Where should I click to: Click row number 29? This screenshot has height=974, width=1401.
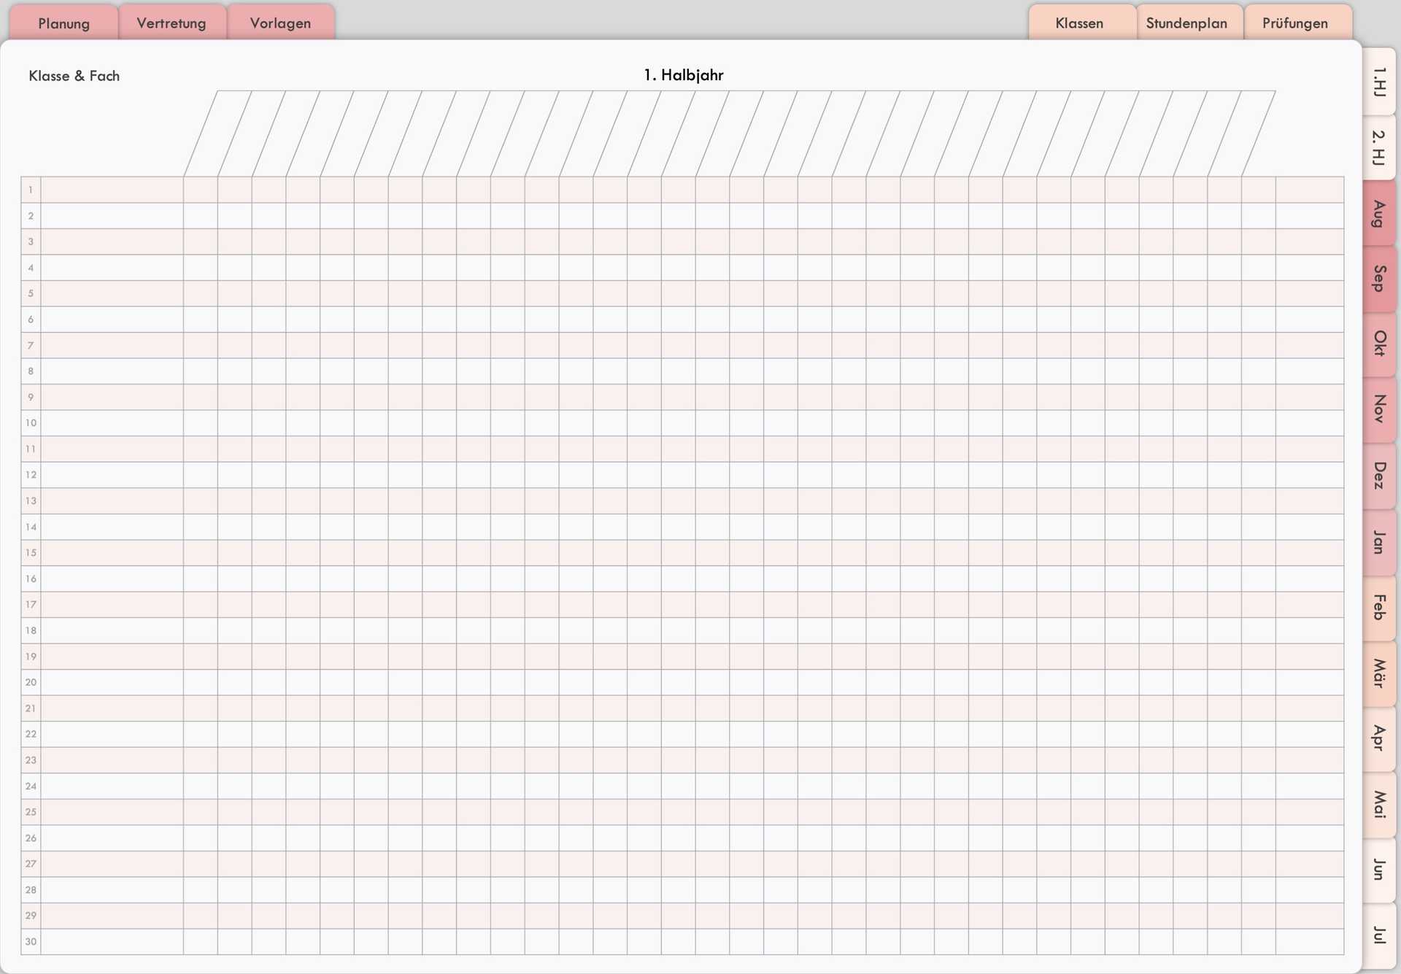[x=31, y=916]
